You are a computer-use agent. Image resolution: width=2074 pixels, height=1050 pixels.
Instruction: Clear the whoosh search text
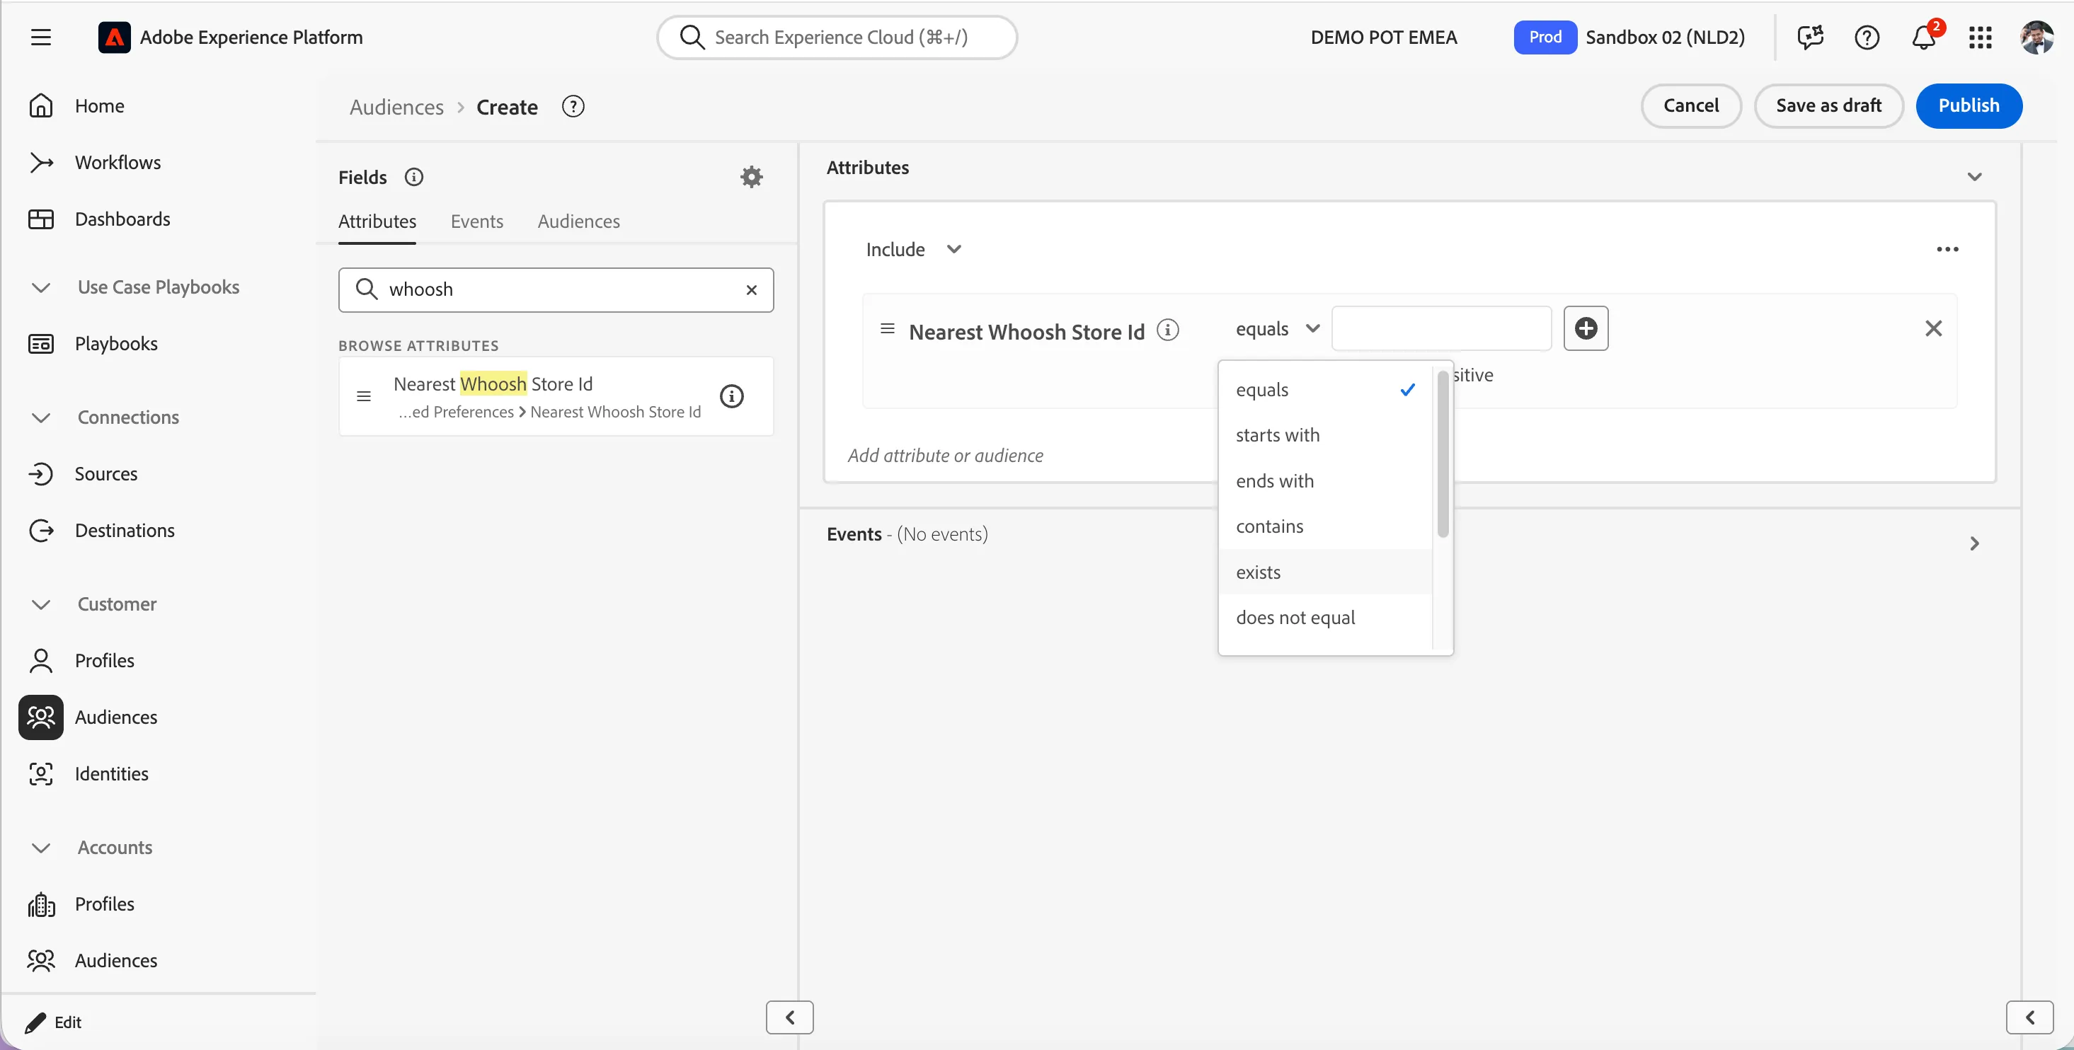tap(751, 289)
